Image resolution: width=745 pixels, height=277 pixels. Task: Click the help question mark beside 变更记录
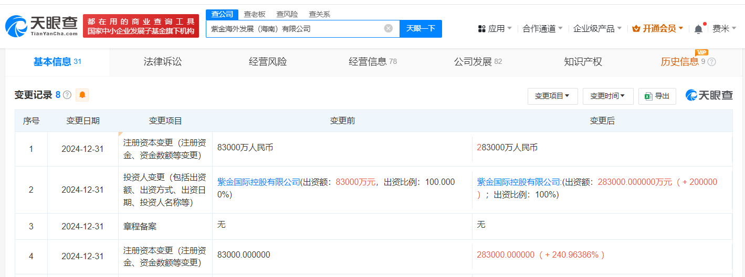click(67, 95)
